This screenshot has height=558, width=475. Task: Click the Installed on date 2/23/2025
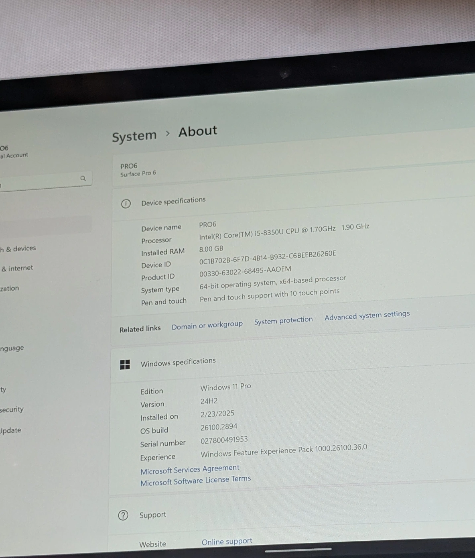coord(217,414)
